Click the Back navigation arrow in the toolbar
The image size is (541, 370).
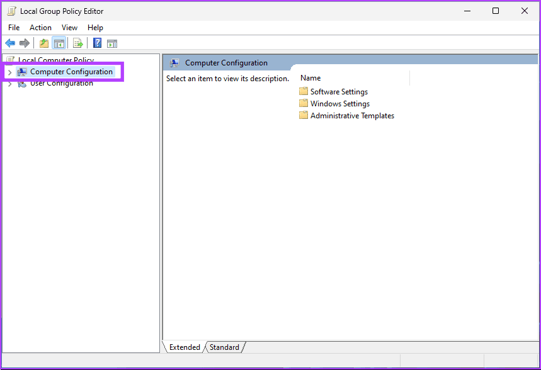click(x=9, y=43)
